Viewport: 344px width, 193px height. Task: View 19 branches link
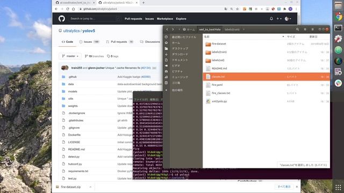95,56
